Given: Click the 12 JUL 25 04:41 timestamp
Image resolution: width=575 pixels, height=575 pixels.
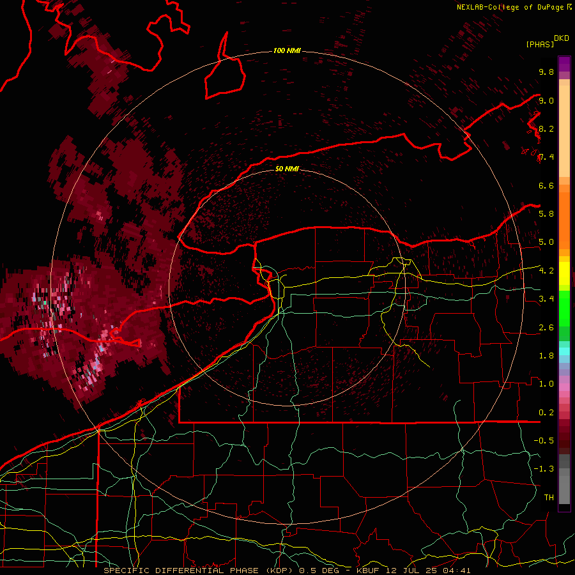Looking at the screenshot, I should pyautogui.click(x=429, y=571).
